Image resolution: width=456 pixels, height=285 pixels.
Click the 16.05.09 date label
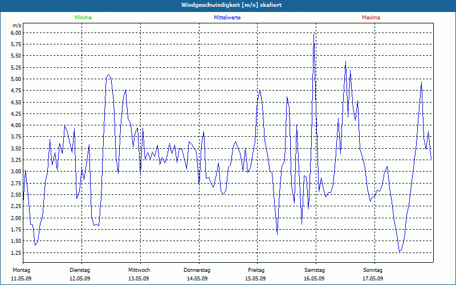pos(314,279)
